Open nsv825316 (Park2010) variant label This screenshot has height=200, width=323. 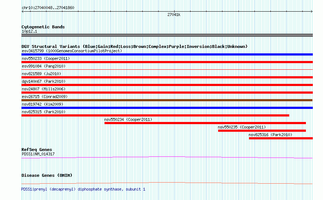click(270, 135)
